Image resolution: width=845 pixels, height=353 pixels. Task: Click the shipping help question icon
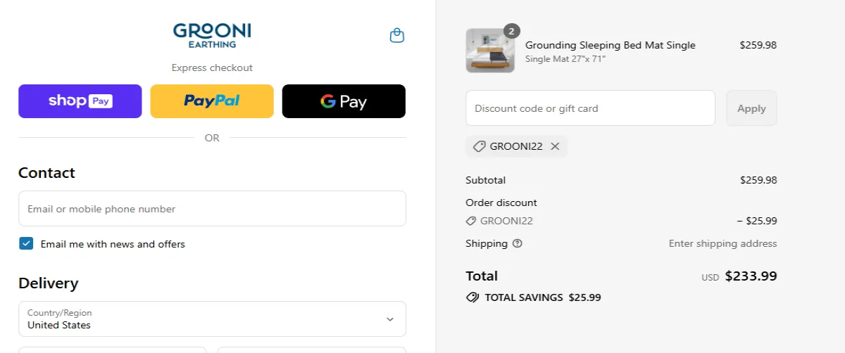coord(518,243)
